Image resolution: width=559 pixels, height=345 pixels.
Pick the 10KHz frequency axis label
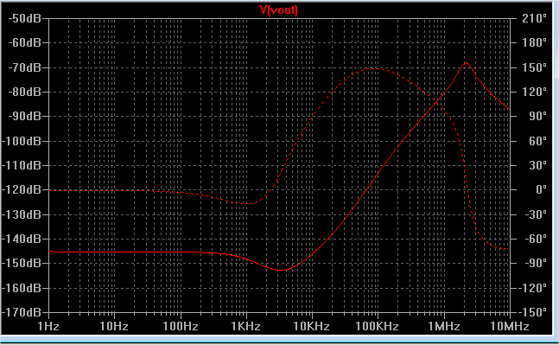[312, 326]
